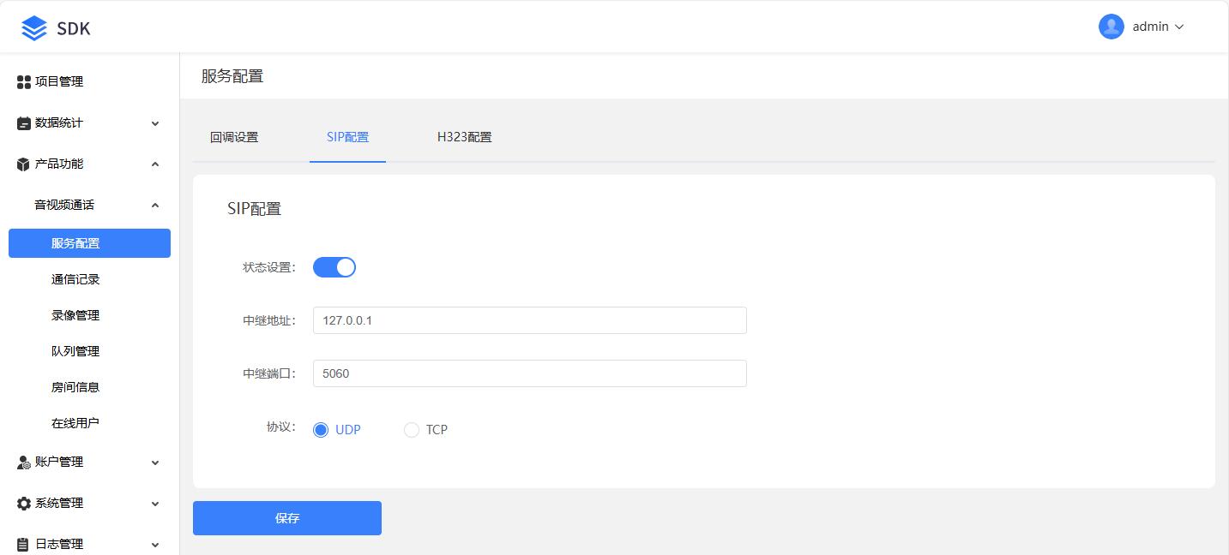Switch to the SIP配置 tab
Image resolution: width=1229 pixels, height=555 pixels.
(347, 137)
